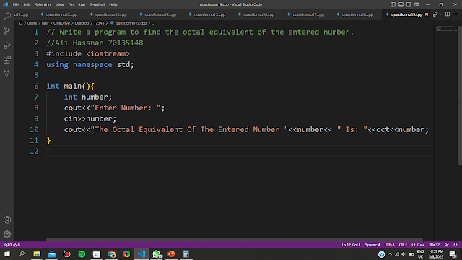Toggle the primary side bar layout icon

[x=393, y=4]
